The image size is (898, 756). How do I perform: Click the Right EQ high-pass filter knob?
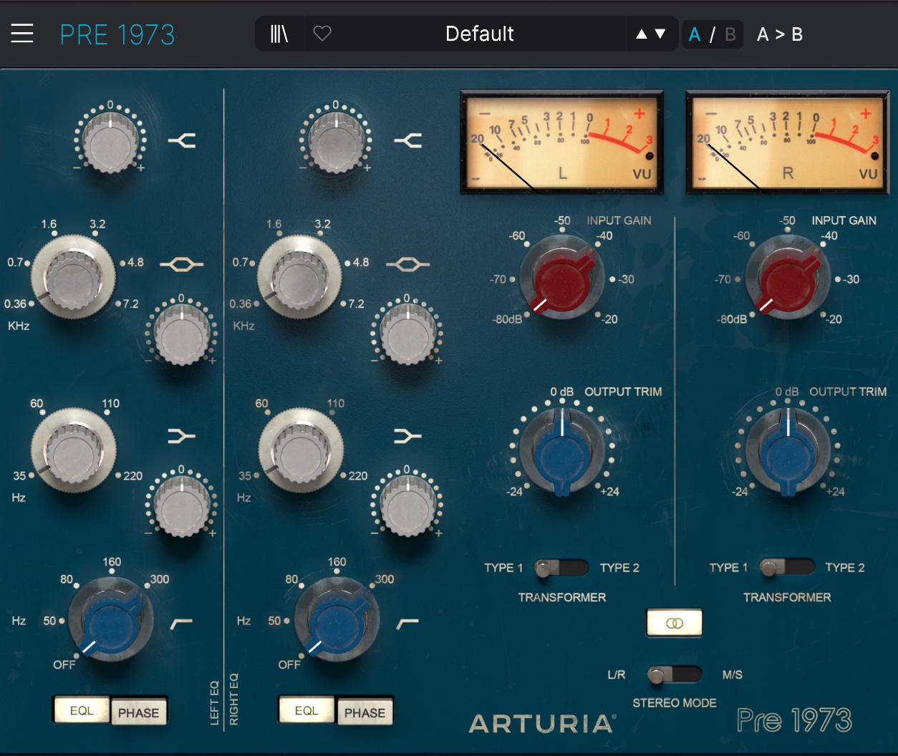pyautogui.click(x=335, y=620)
